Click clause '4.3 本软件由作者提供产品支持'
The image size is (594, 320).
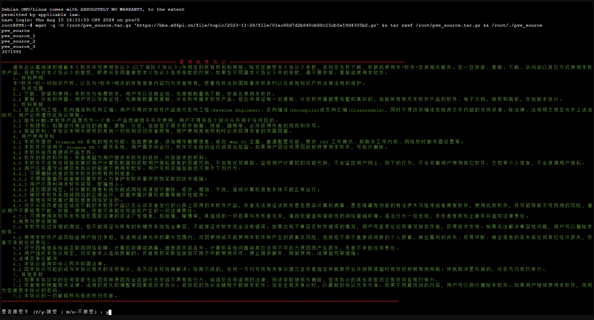click(54, 152)
